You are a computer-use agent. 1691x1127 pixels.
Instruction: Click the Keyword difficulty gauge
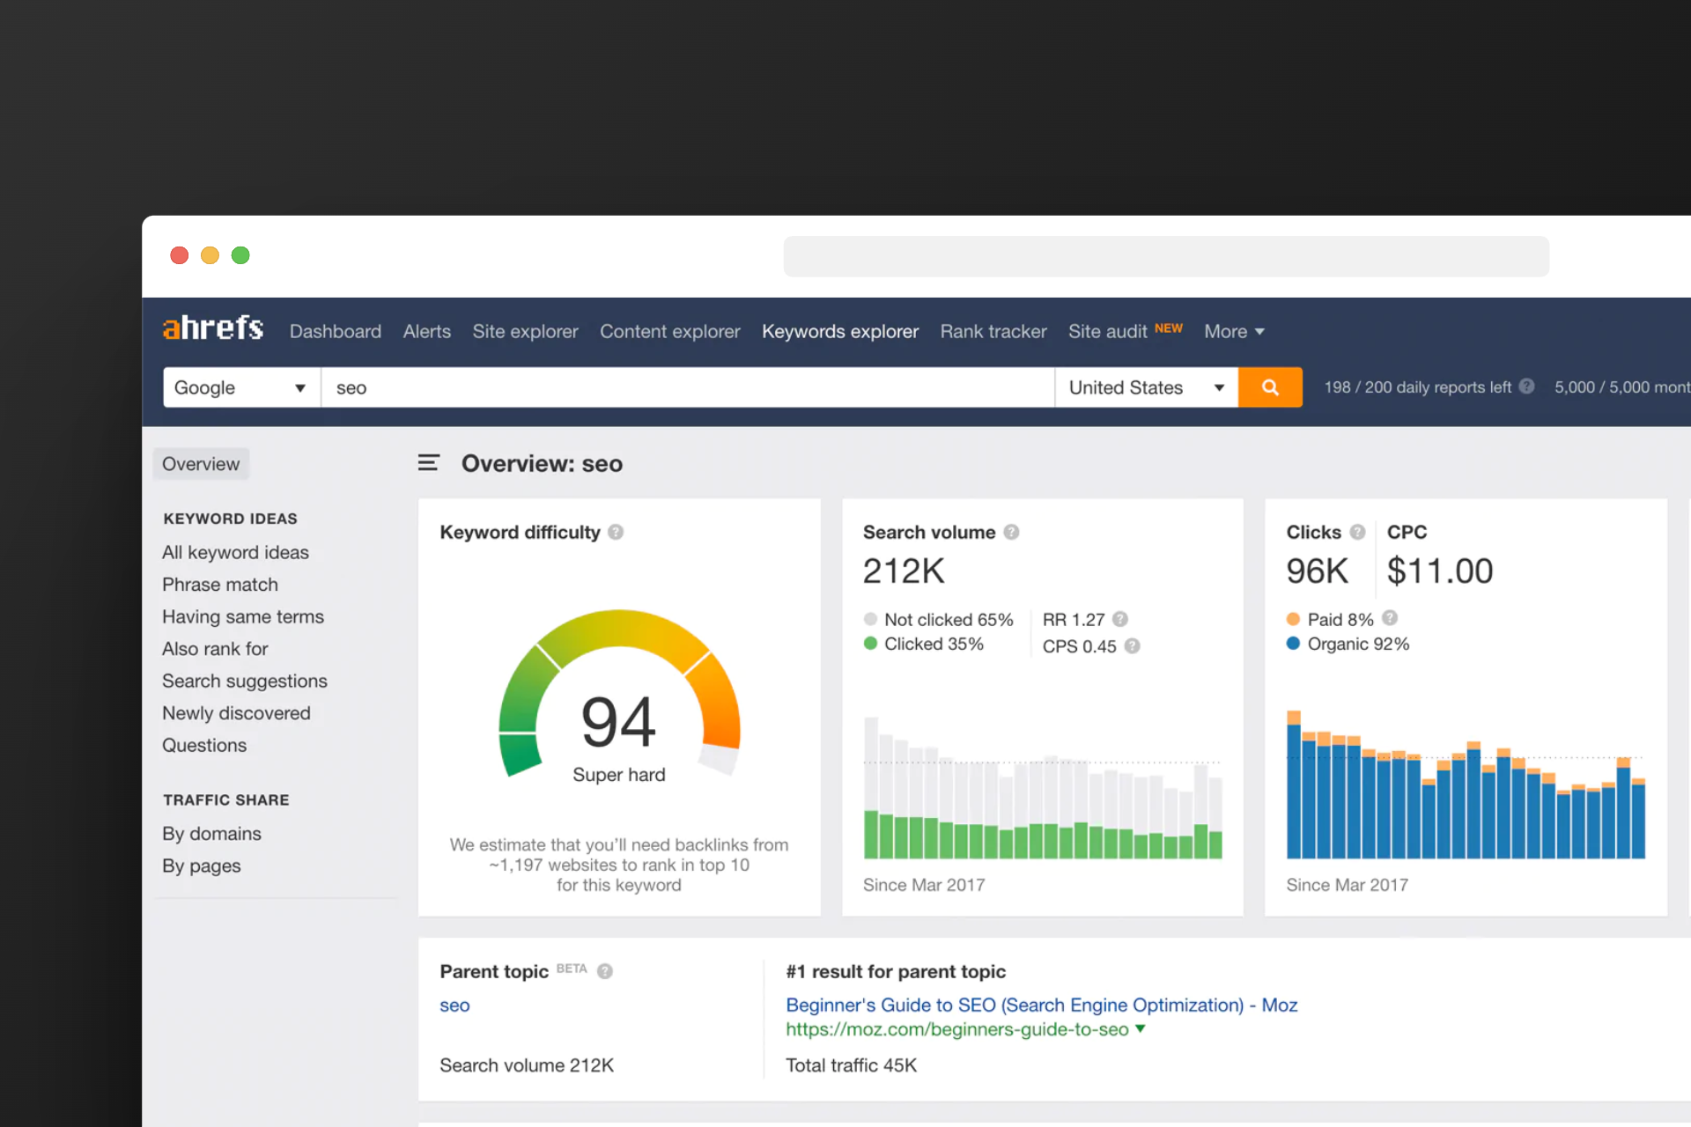(x=619, y=696)
